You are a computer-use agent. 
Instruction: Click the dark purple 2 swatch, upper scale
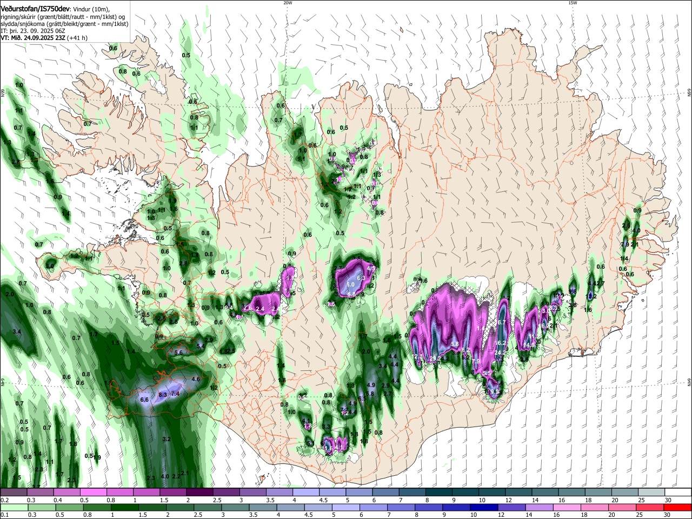click(x=199, y=493)
